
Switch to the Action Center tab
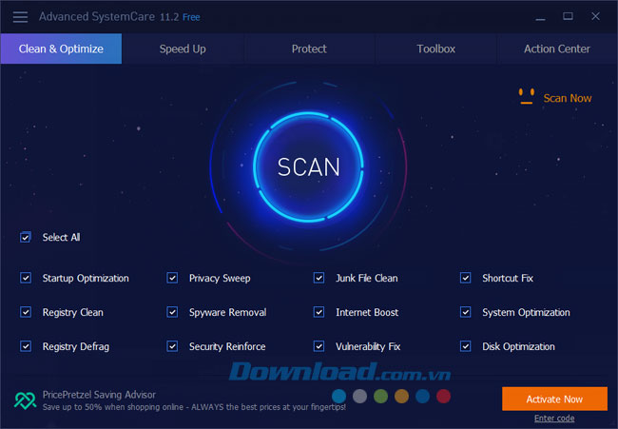coord(557,49)
